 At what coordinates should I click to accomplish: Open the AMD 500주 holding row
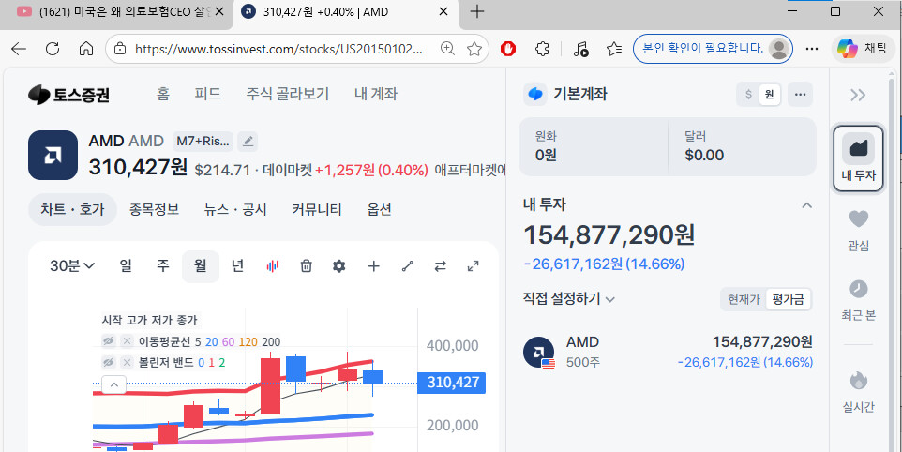pos(668,352)
